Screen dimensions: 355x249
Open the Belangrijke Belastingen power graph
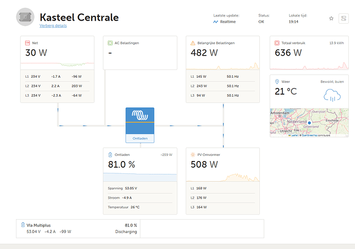223,66
